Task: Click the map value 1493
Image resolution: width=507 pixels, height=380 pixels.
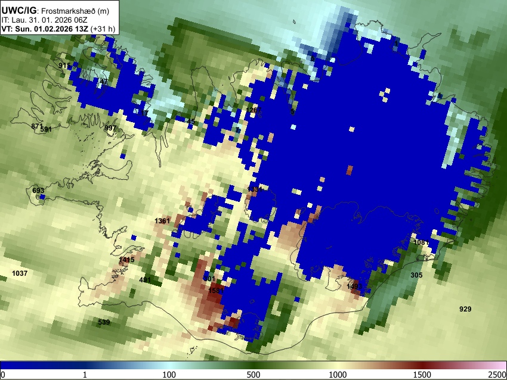Action: pos(354,286)
